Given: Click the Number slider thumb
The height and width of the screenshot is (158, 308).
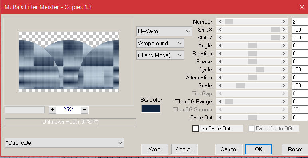Looking at the screenshot, I should click(x=229, y=22).
